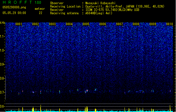Click the 'meteor' label
The height and width of the screenshot is (112, 176).
pos(40,9)
